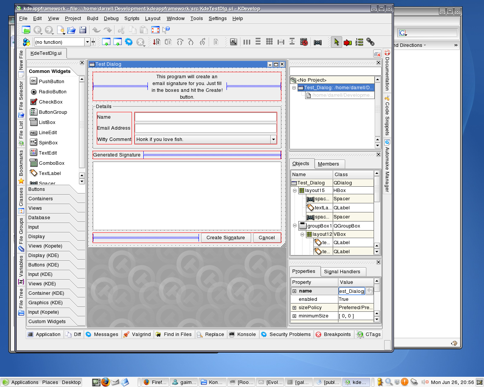The image size is (484, 387).
Task: Click the What's This help icon
Action: (166, 30)
